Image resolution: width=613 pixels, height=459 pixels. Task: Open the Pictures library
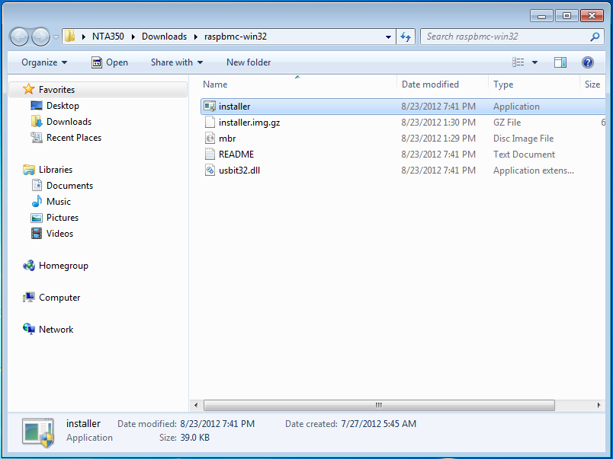[63, 218]
